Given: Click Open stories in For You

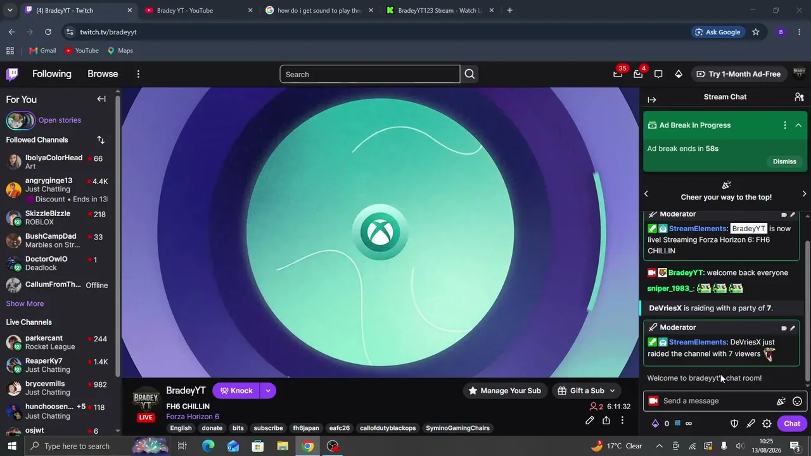Looking at the screenshot, I should pyautogui.click(x=60, y=120).
